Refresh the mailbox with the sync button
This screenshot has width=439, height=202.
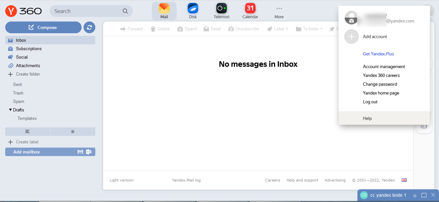click(x=89, y=27)
